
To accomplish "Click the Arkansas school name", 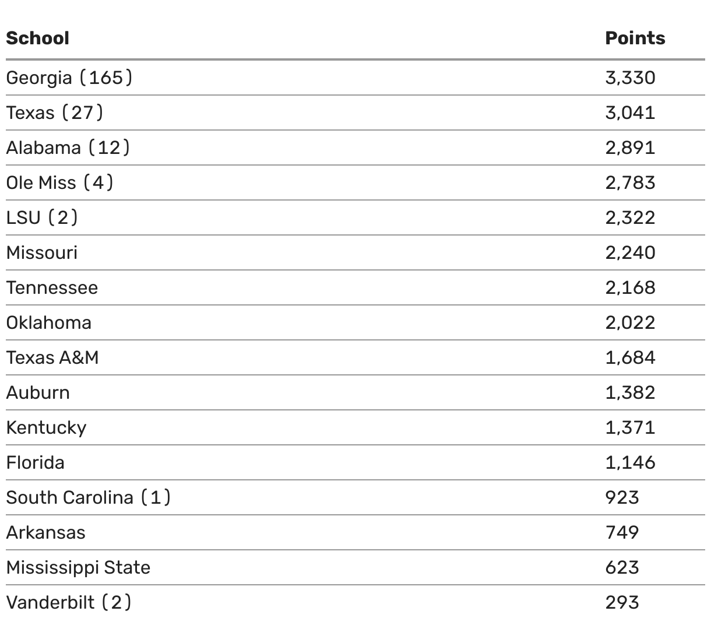I will (x=46, y=532).
